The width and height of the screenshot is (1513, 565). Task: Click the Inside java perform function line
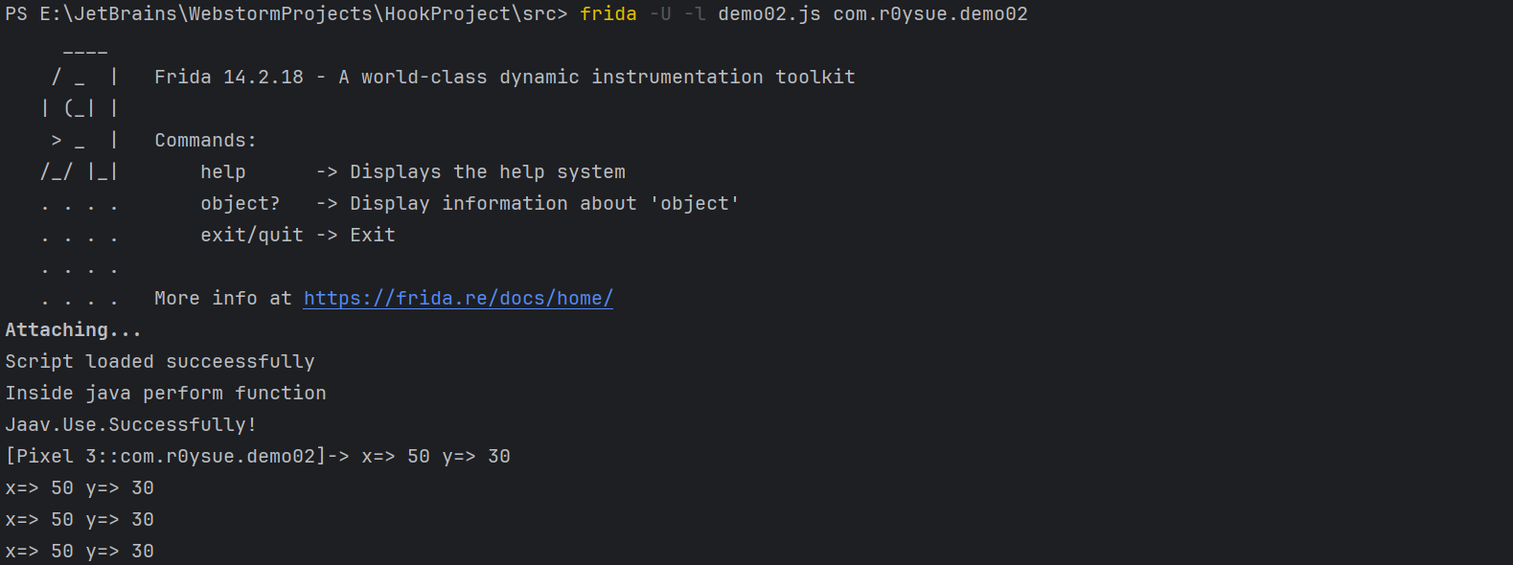(166, 394)
